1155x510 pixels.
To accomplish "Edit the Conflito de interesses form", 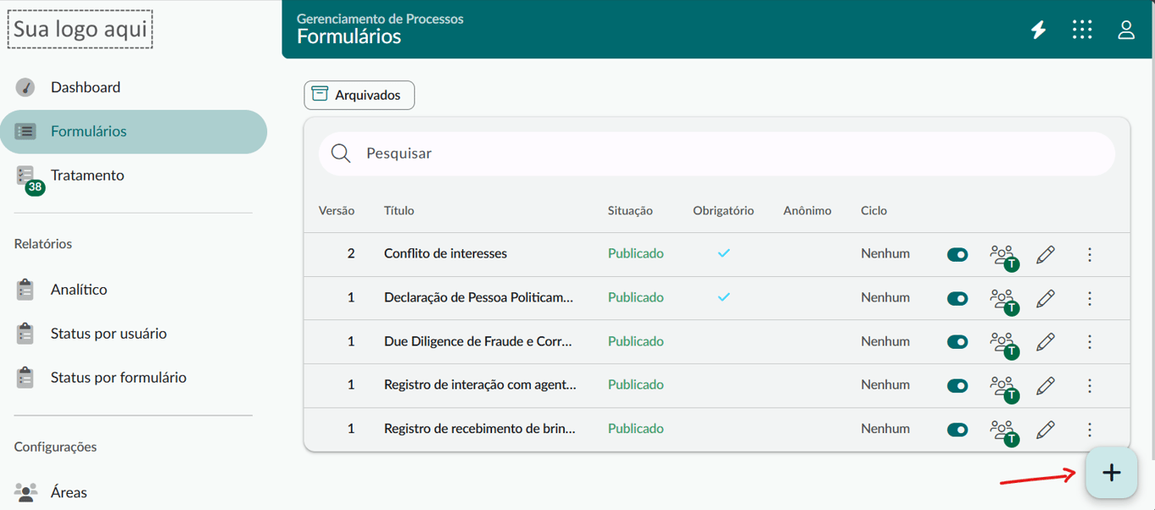I will coord(1046,254).
